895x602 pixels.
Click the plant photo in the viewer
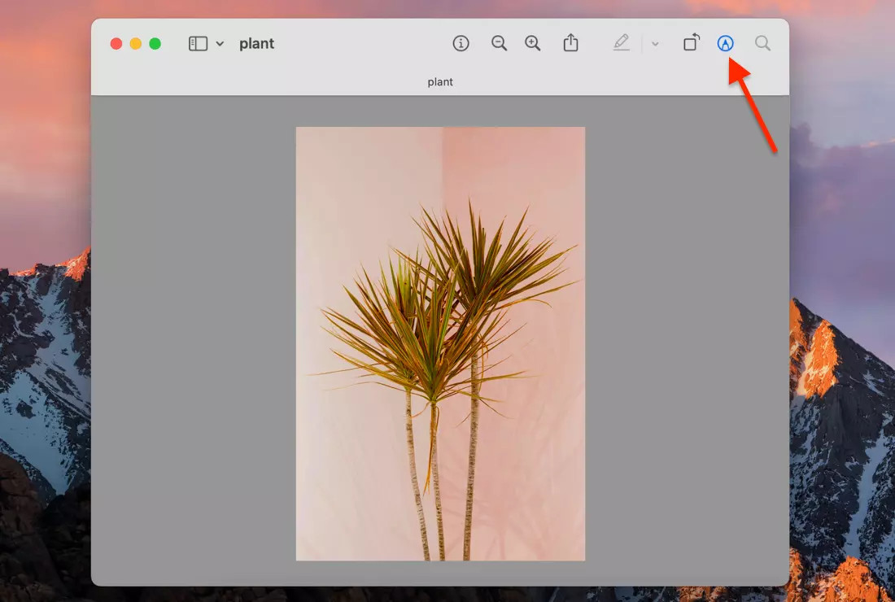(x=440, y=343)
